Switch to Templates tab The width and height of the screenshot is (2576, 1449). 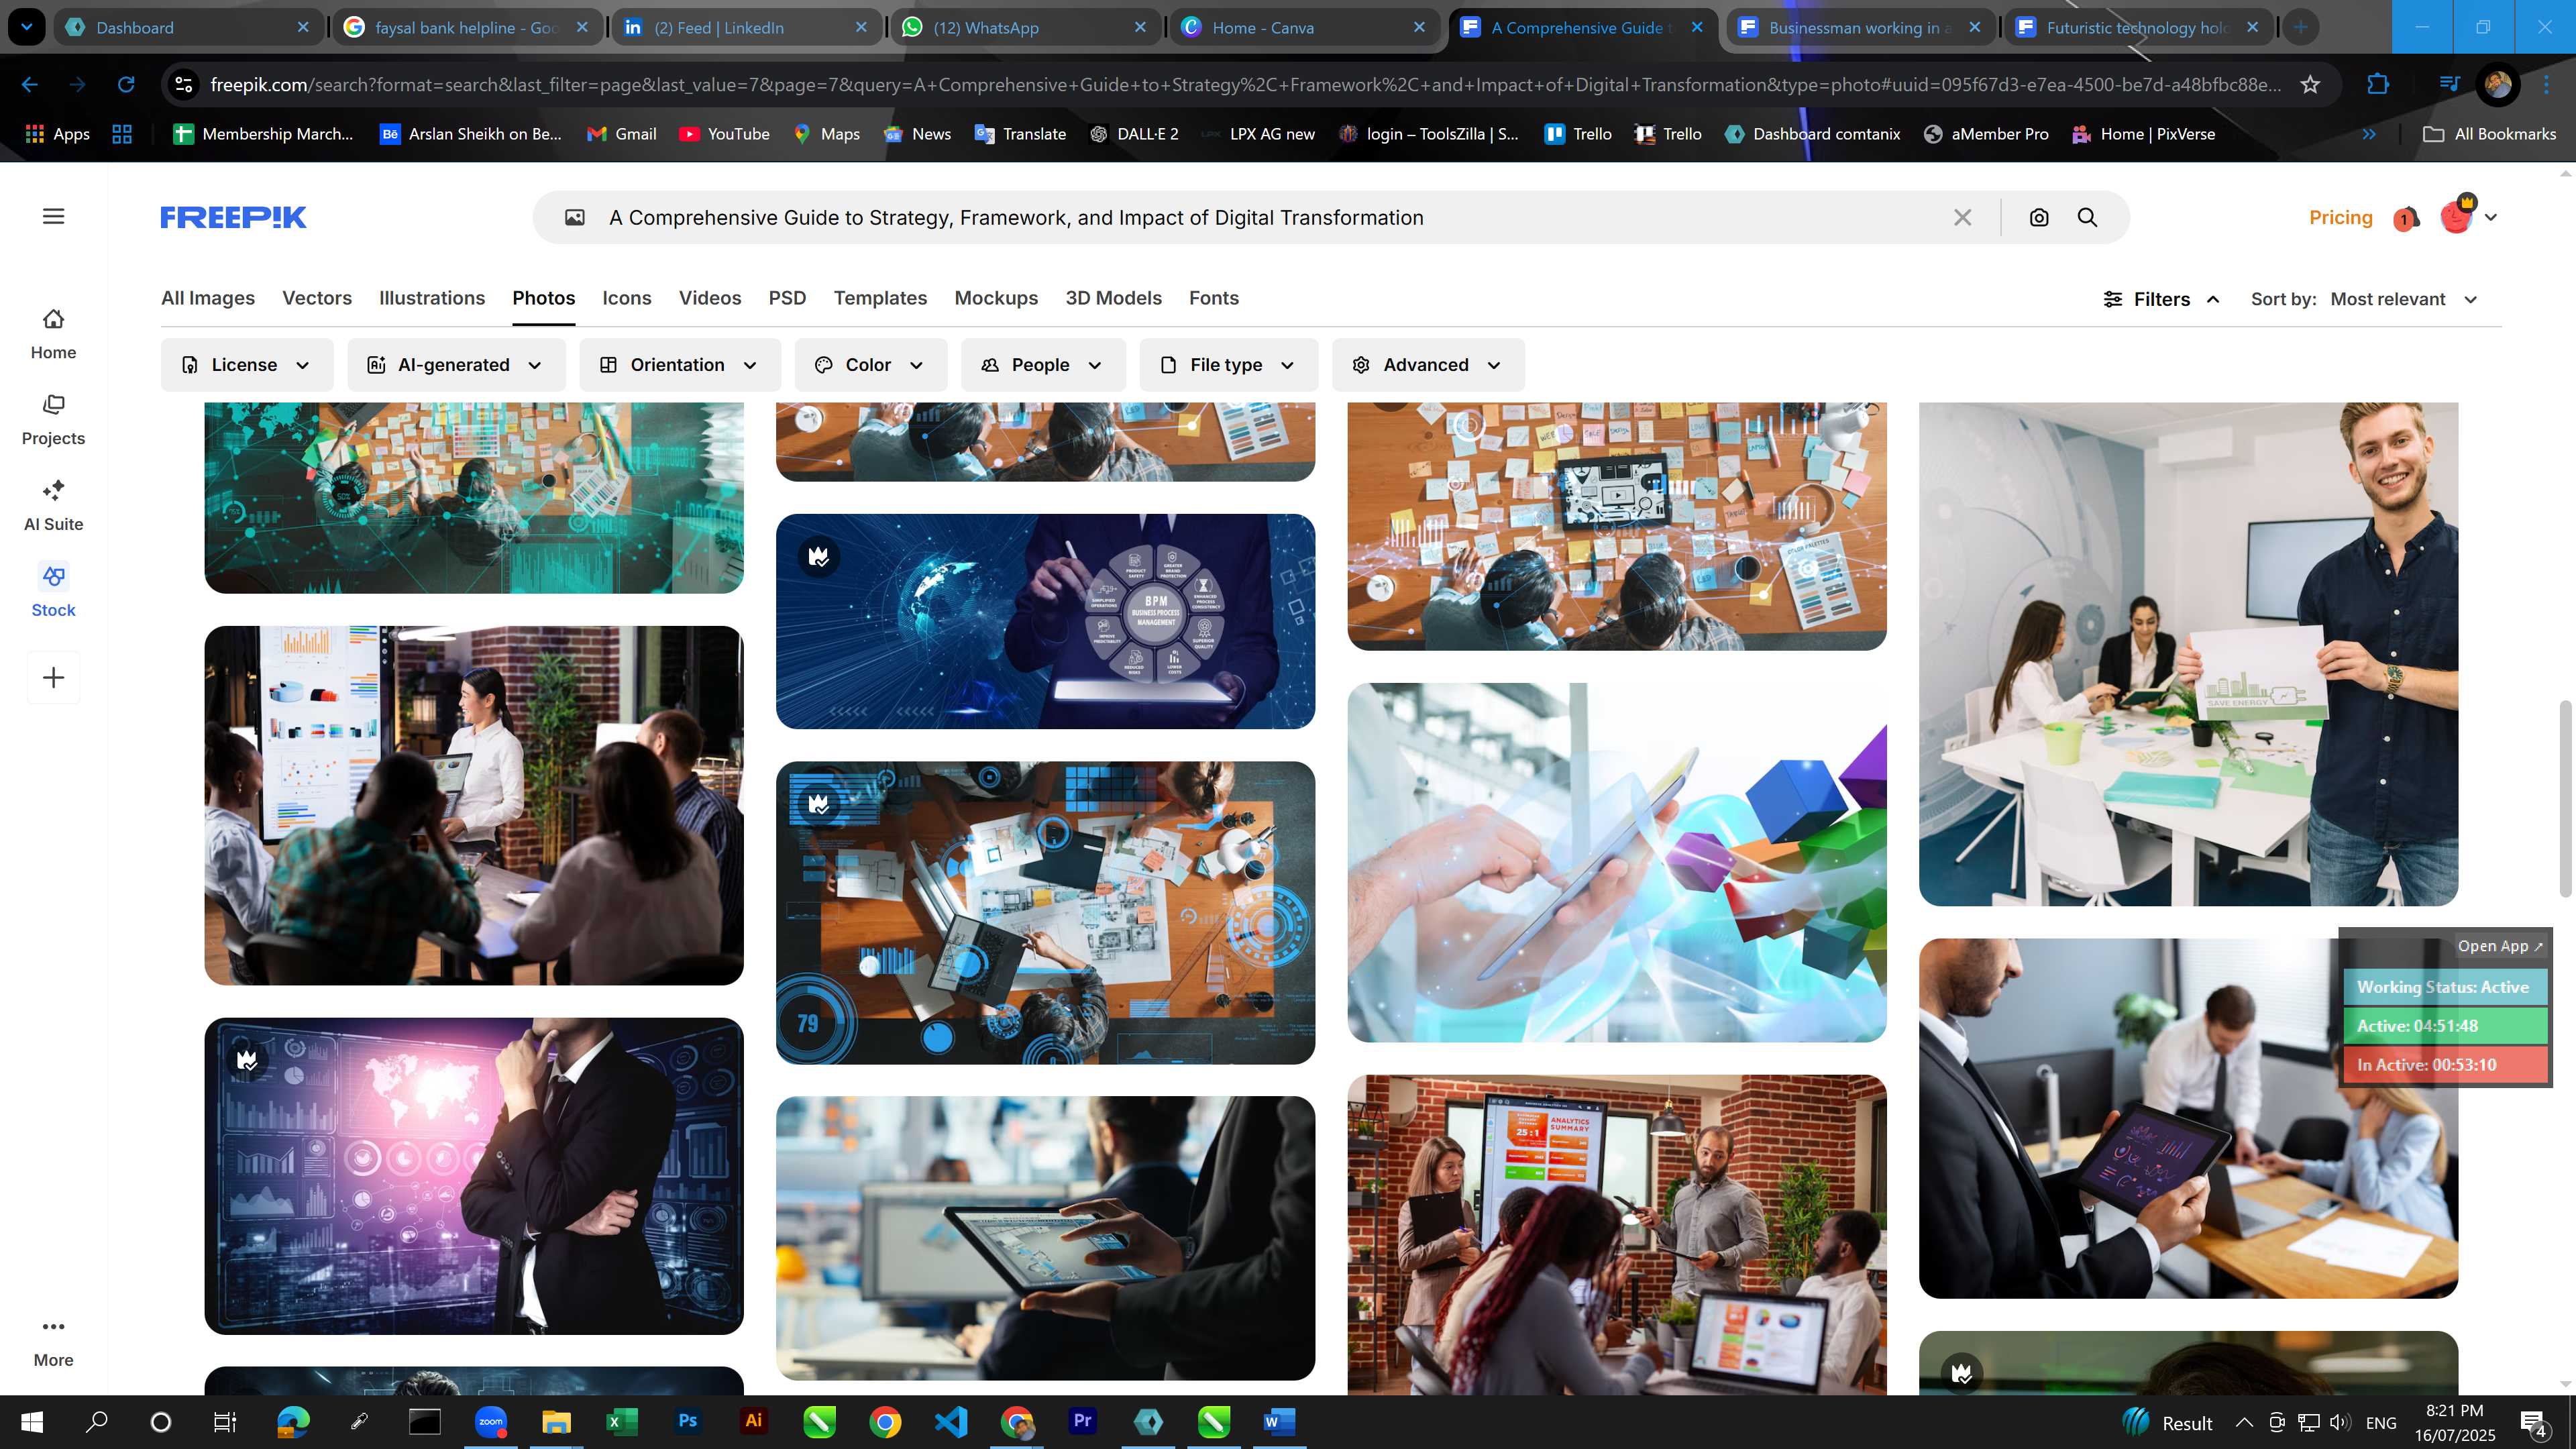point(880,298)
